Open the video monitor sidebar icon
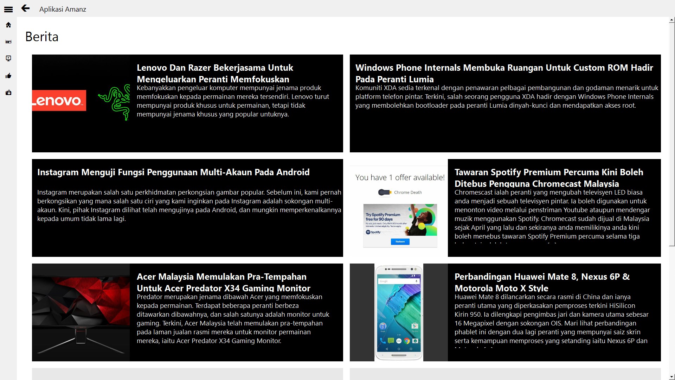The height and width of the screenshot is (380, 675). coord(8,58)
